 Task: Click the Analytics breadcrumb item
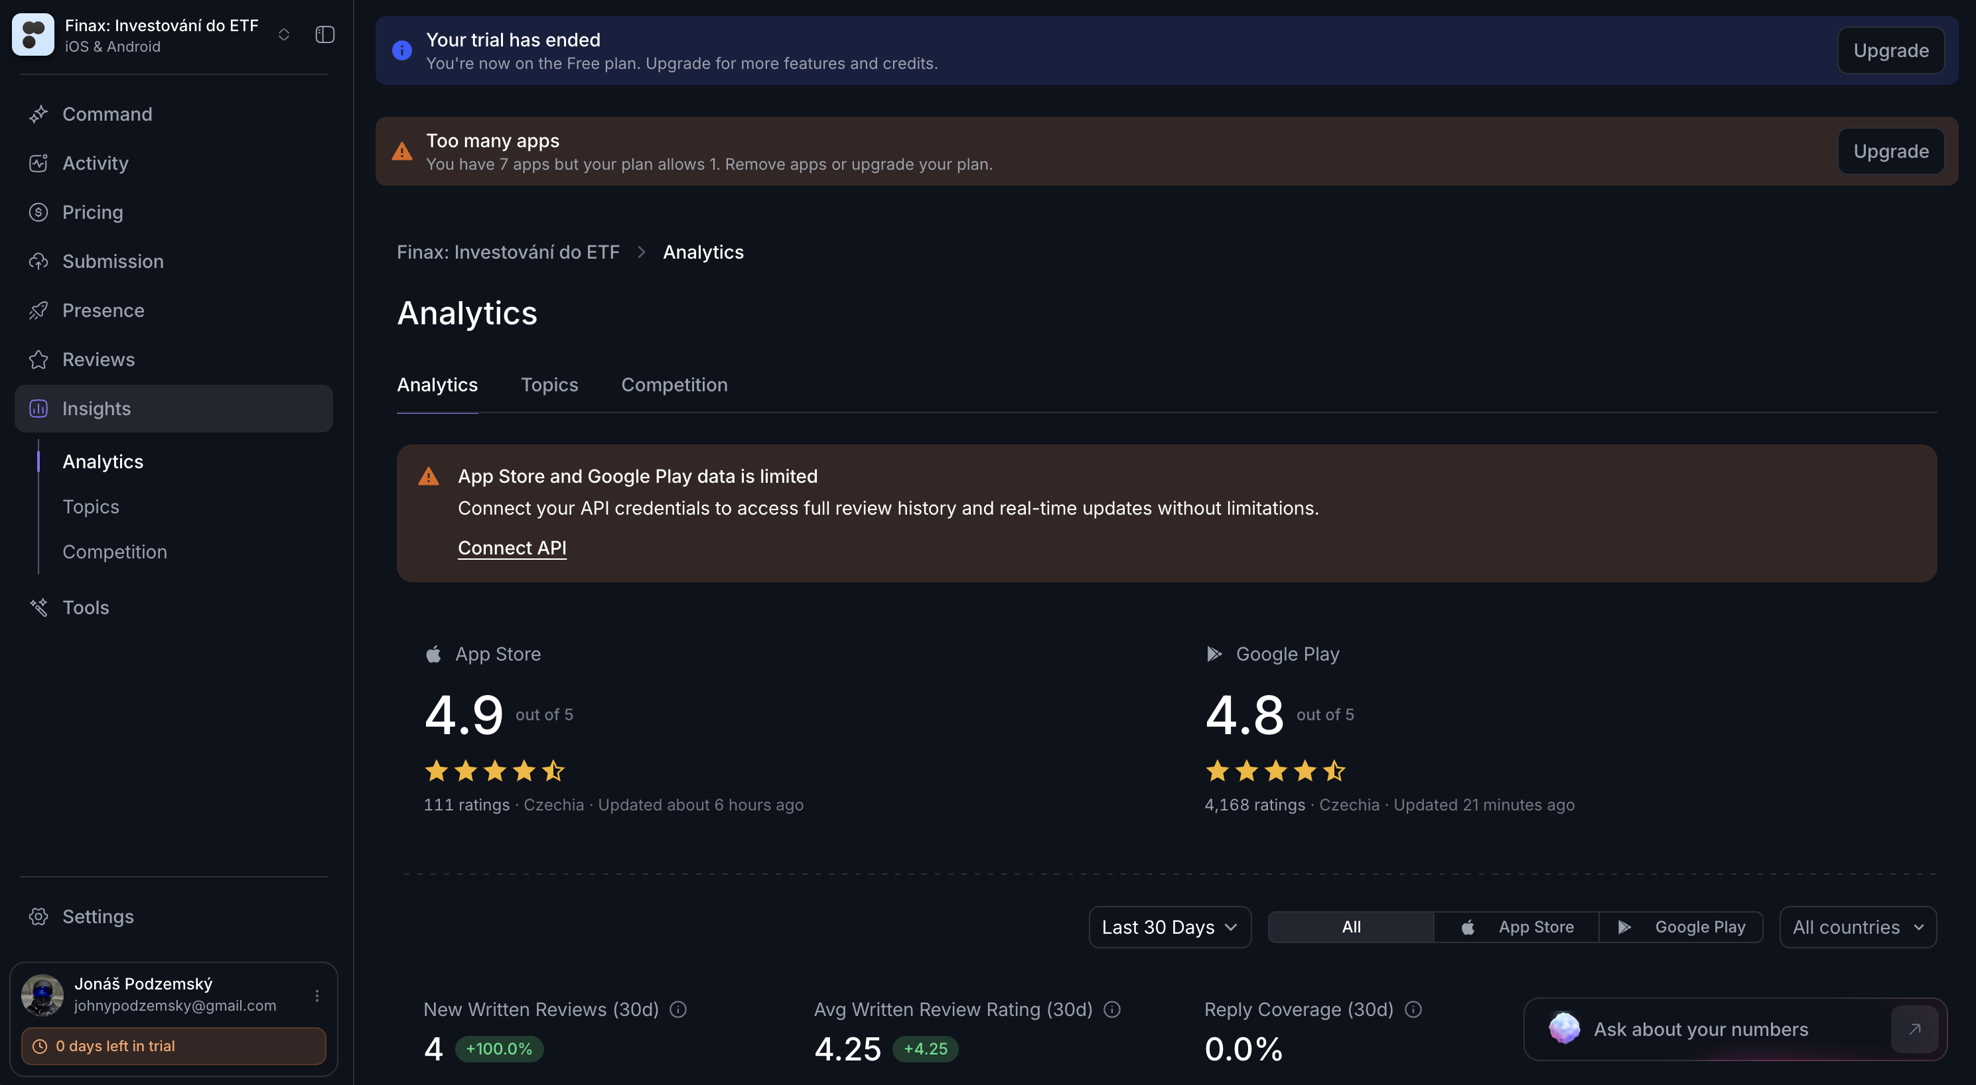(x=703, y=252)
